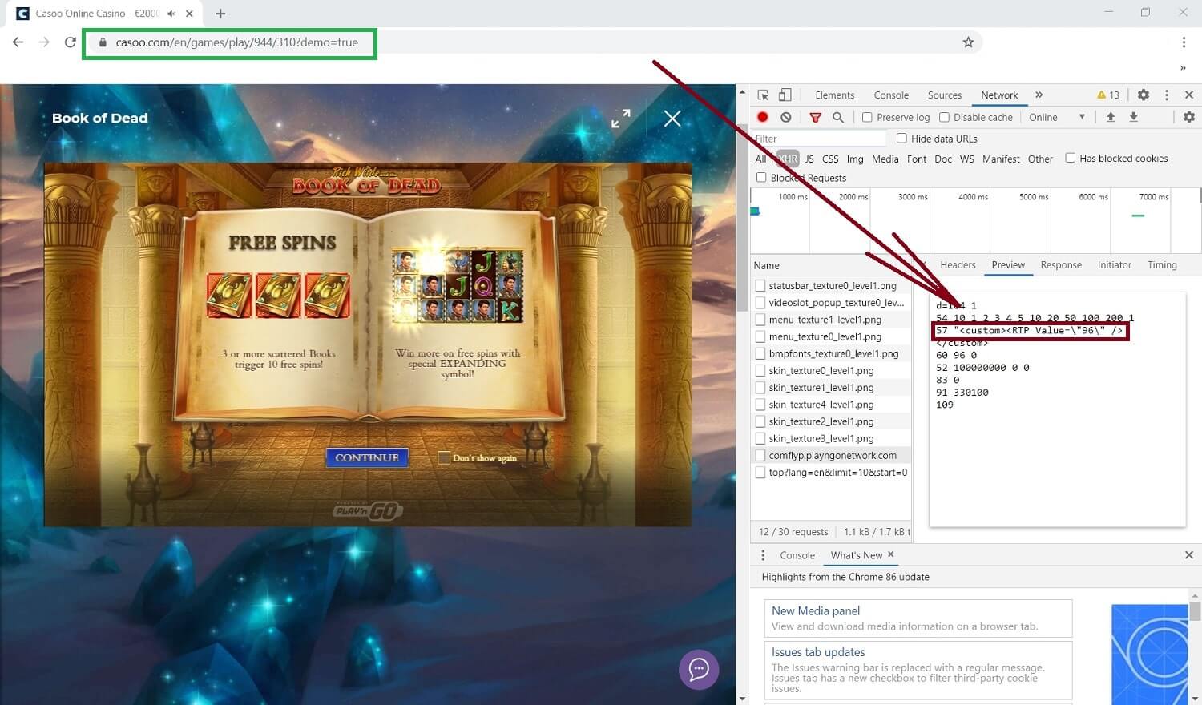
Task: Click the Name column header
Action: tap(766, 265)
